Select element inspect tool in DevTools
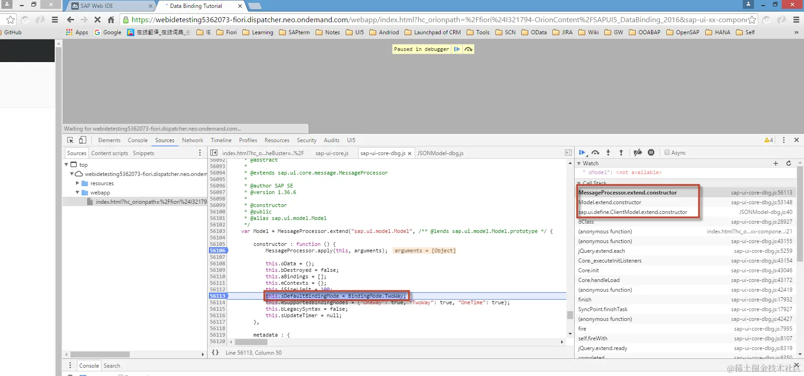Viewport: 804px width, 376px height. click(70, 140)
